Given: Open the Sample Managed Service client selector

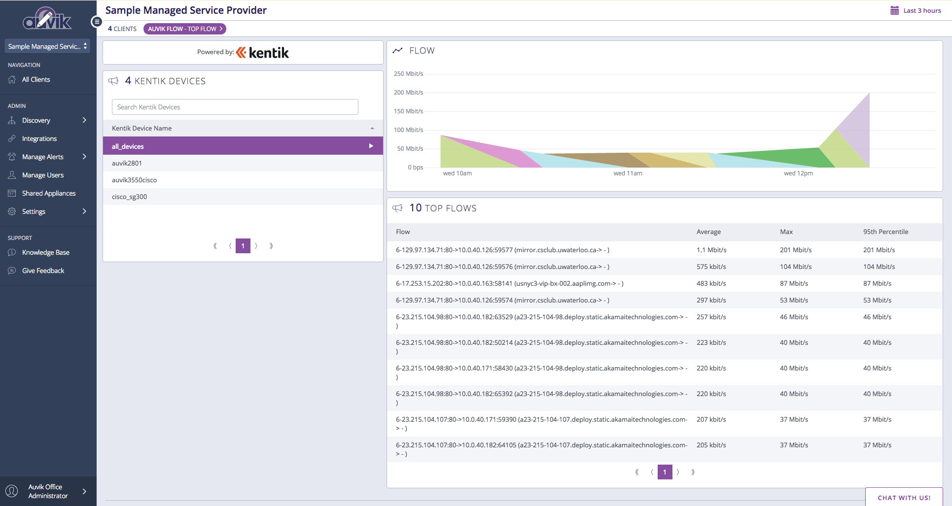Looking at the screenshot, I should (47, 46).
